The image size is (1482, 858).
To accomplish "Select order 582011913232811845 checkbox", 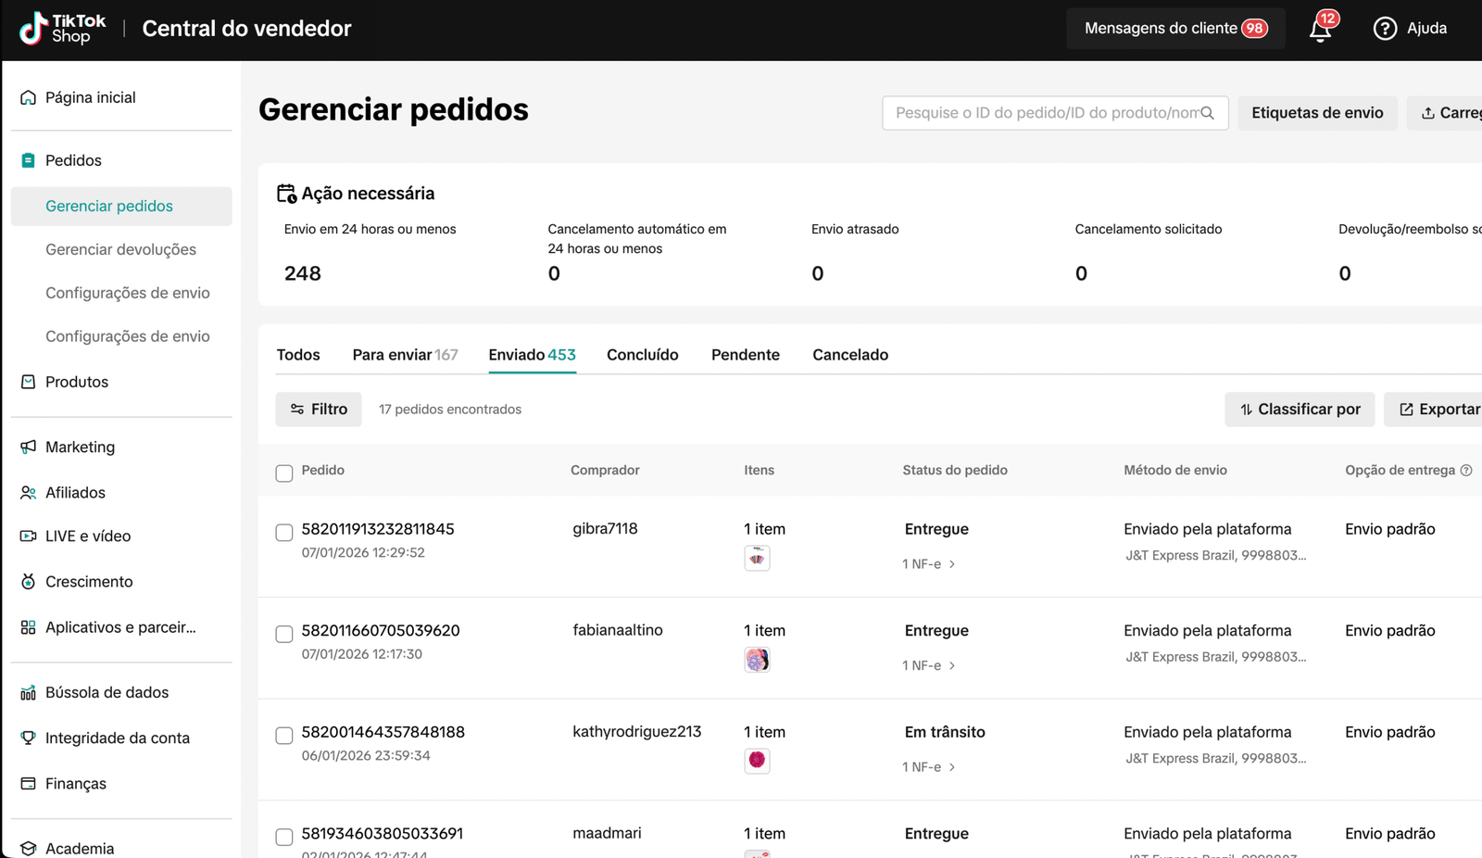I will click(284, 533).
